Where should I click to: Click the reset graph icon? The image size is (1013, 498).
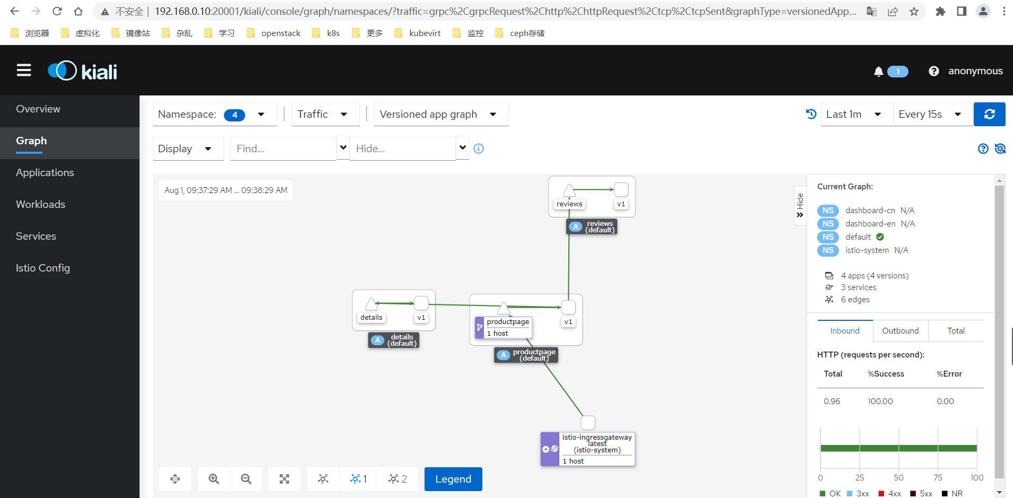(x=1000, y=148)
